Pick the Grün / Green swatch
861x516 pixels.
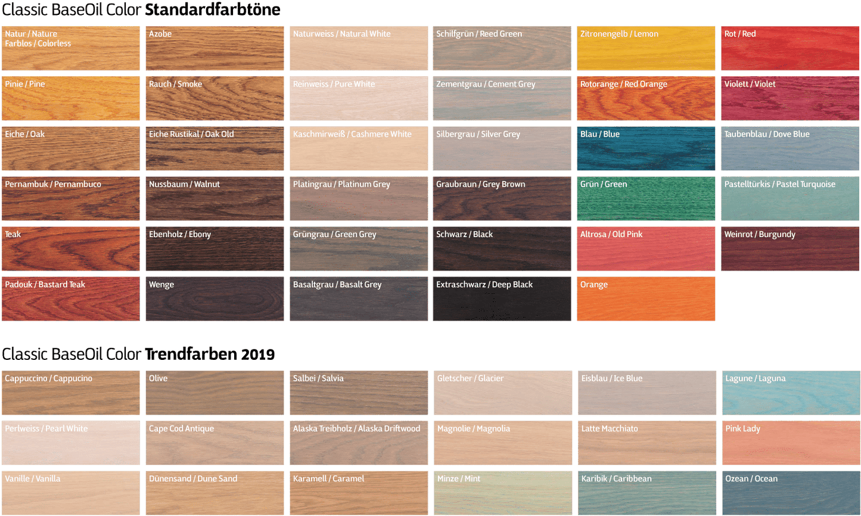[646, 199]
